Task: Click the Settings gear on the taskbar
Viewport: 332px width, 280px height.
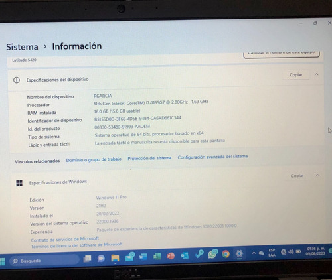Action: pos(239,253)
